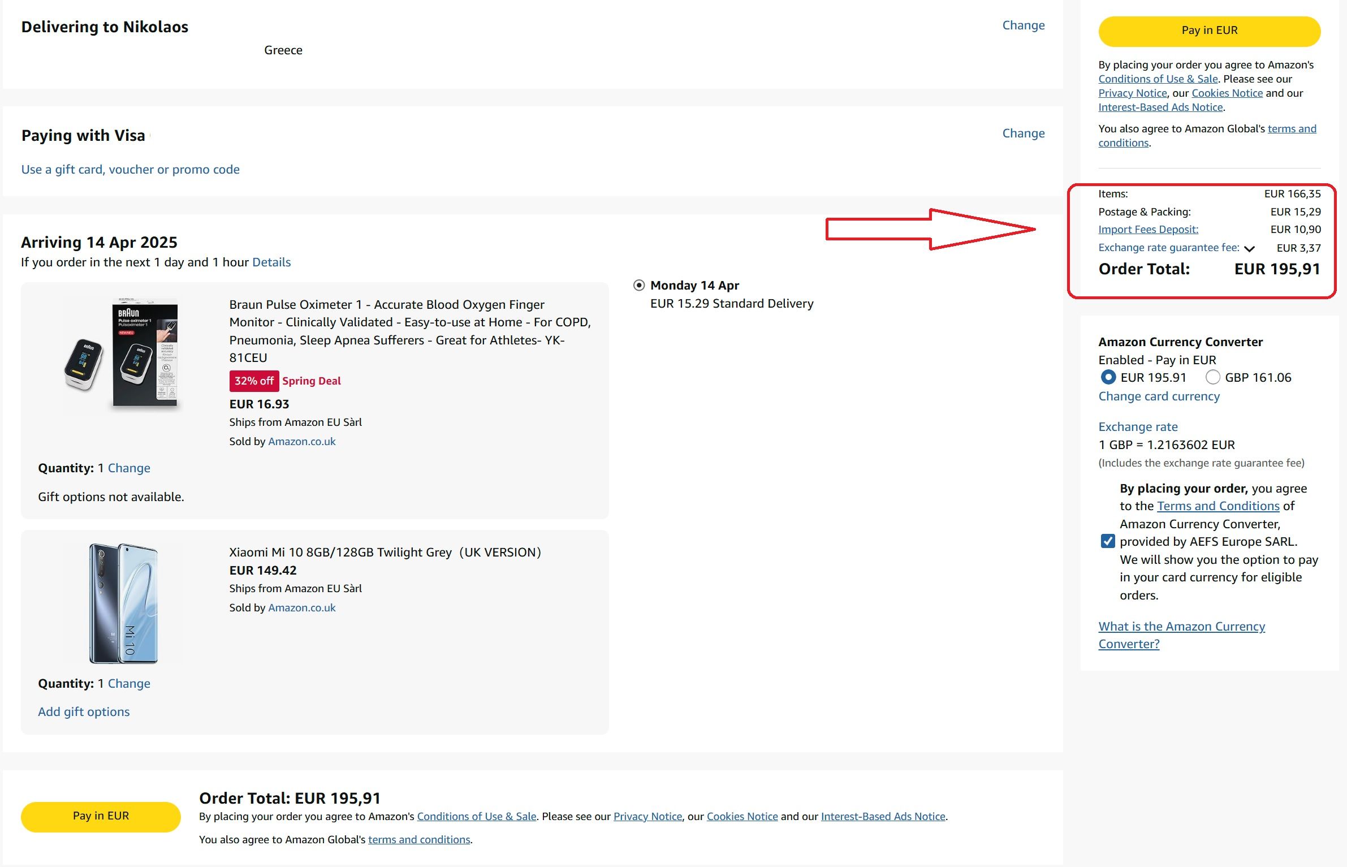This screenshot has width=1347, height=867.
Task: Click the EUR 15.29 Standard Delivery text
Action: click(x=732, y=304)
